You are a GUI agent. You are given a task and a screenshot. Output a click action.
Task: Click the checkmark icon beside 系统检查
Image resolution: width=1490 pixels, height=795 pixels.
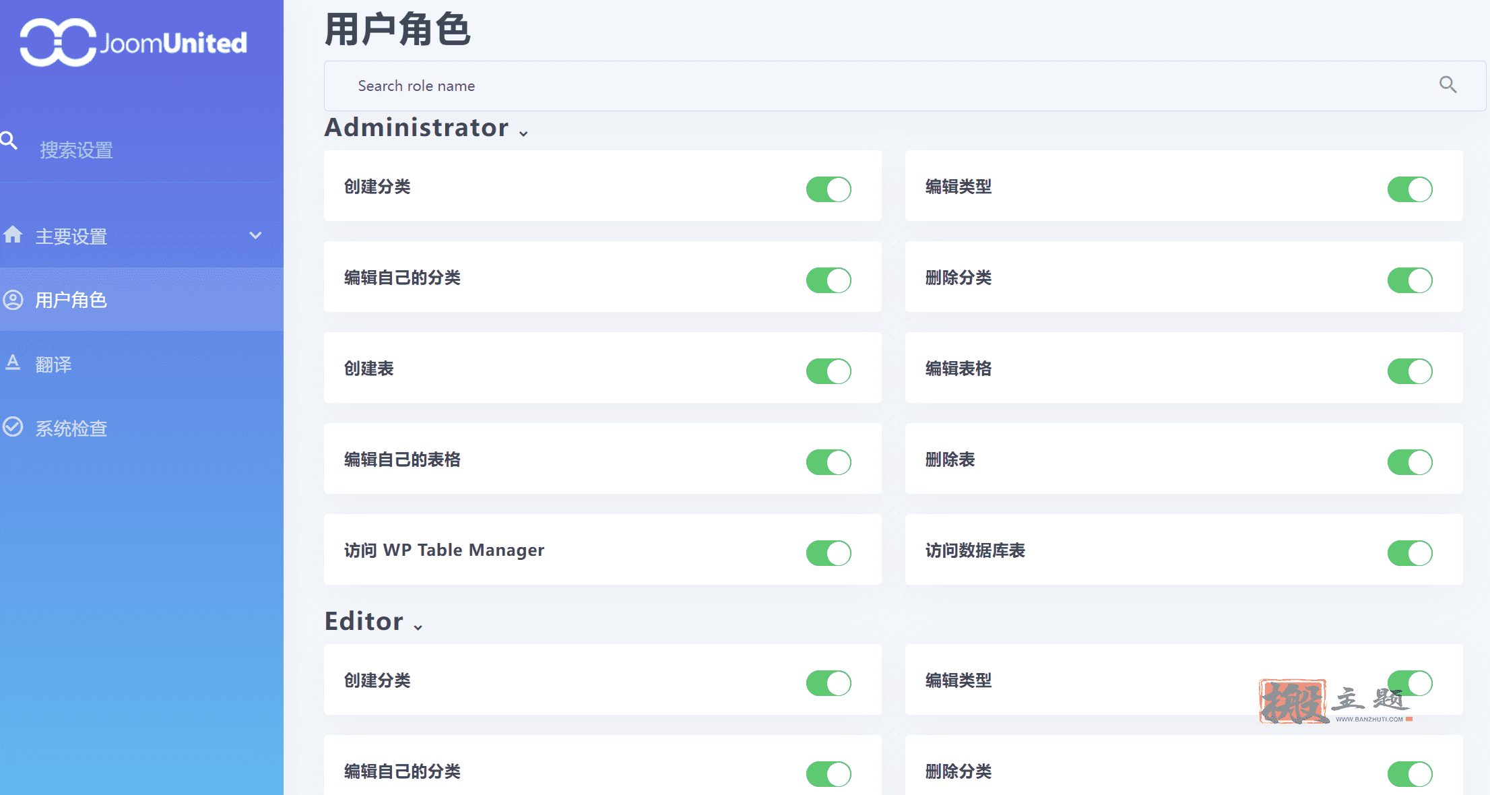(13, 426)
